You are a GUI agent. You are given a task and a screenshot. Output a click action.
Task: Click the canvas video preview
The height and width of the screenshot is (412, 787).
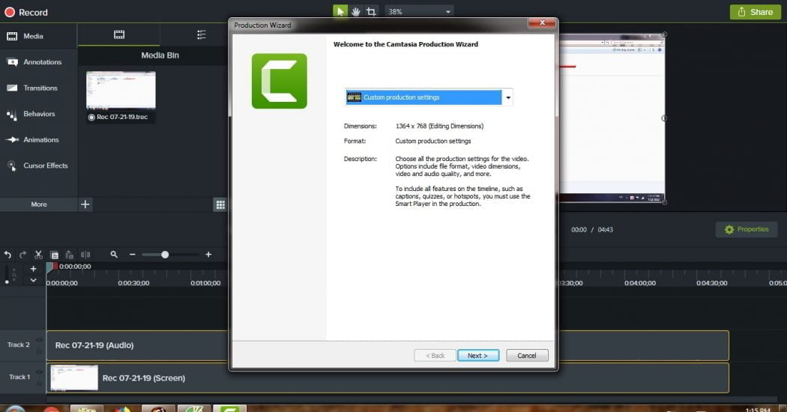(612, 118)
